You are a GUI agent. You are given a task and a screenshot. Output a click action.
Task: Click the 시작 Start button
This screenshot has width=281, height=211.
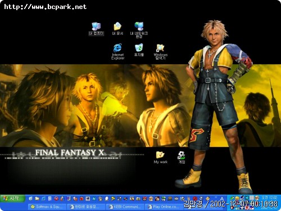point(12,198)
